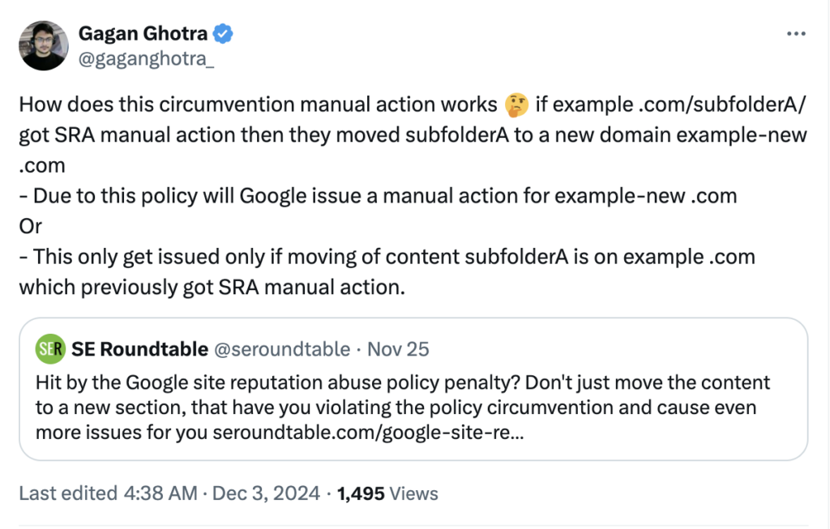This screenshot has height=529, width=830.
Task: Click the green SER logo icon
Action: point(49,349)
